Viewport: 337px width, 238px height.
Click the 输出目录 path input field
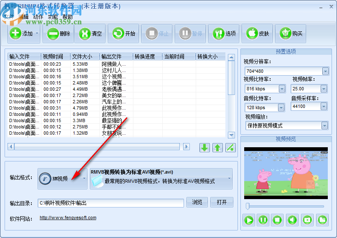111,203
